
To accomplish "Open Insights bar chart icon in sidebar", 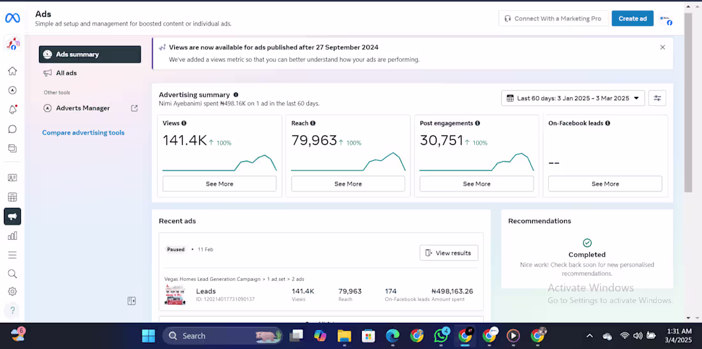I will tap(12, 236).
